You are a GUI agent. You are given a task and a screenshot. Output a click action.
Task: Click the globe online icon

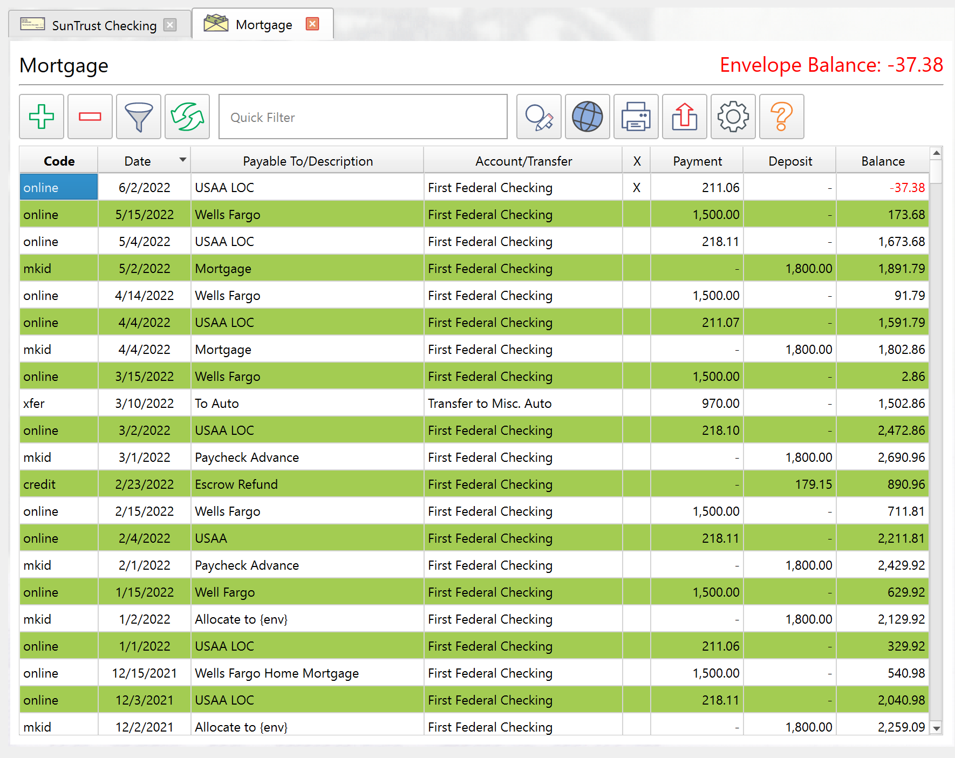pyautogui.click(x=588, y=117)
